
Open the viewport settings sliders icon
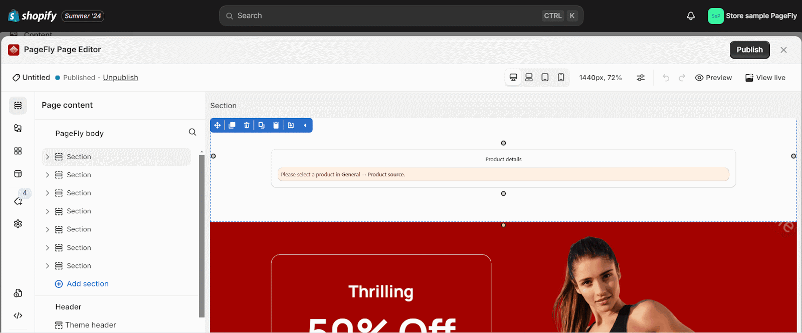pyautogui.click(x=641, y=78)
